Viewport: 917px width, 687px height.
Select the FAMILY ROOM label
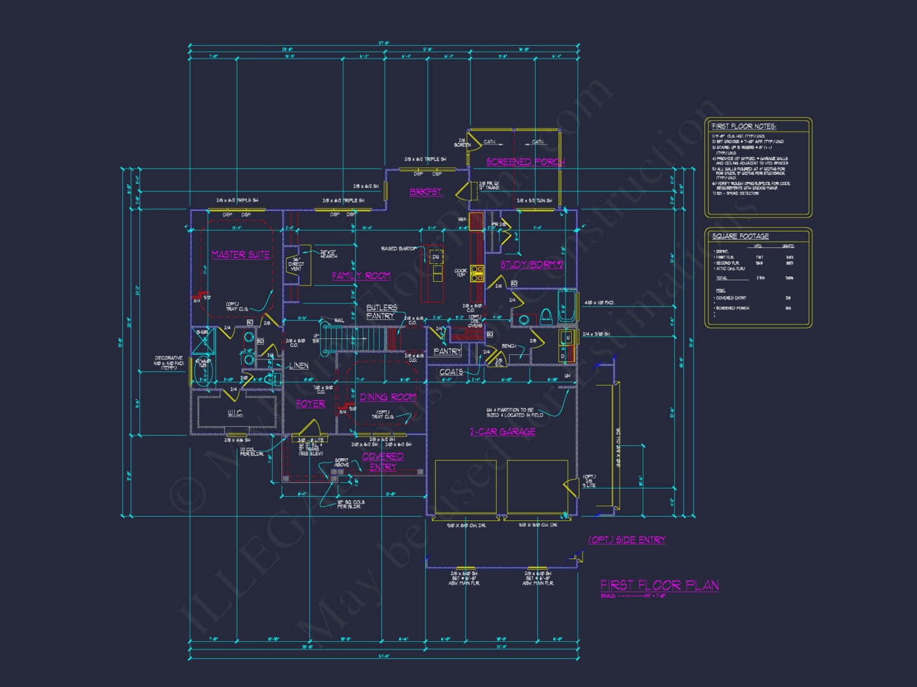pyautogui.click(x=361, y=275)
